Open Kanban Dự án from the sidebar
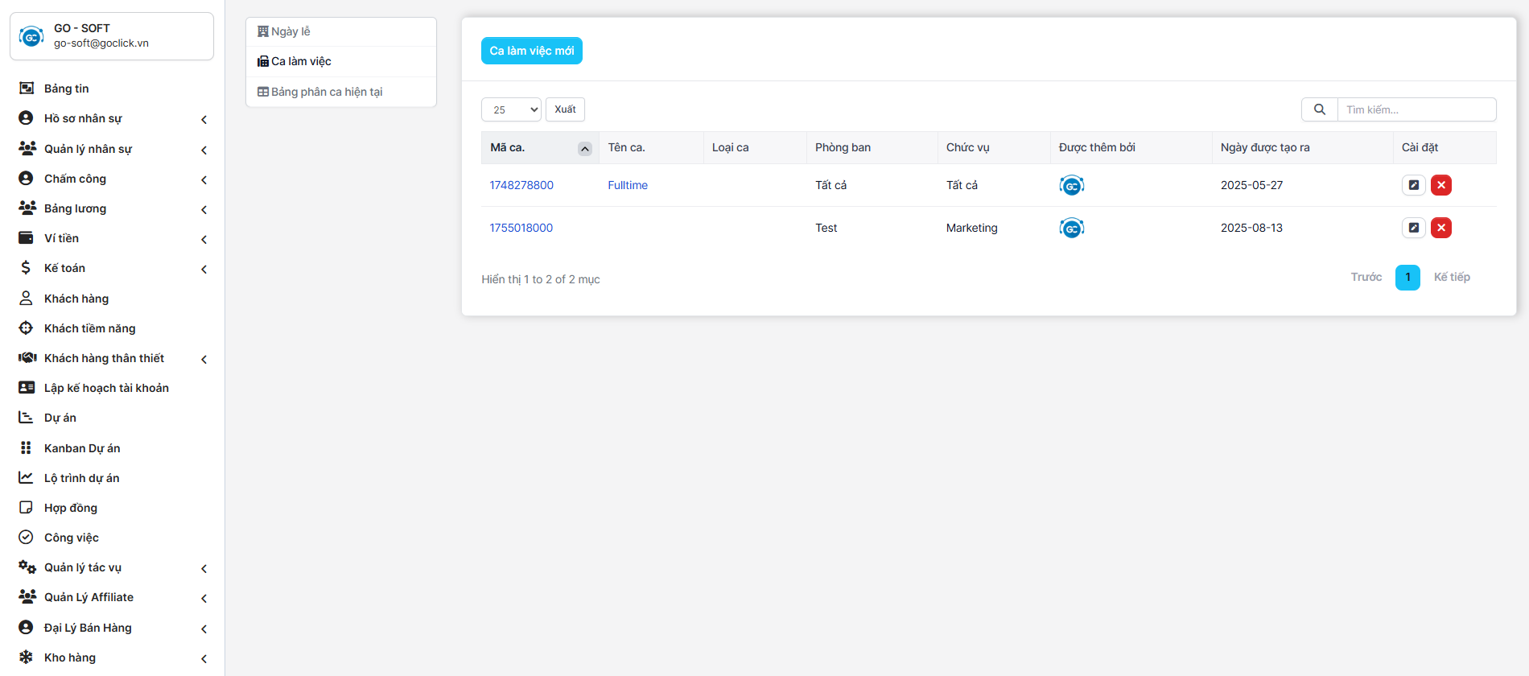The image size is (1529, 676). (82, 448)
